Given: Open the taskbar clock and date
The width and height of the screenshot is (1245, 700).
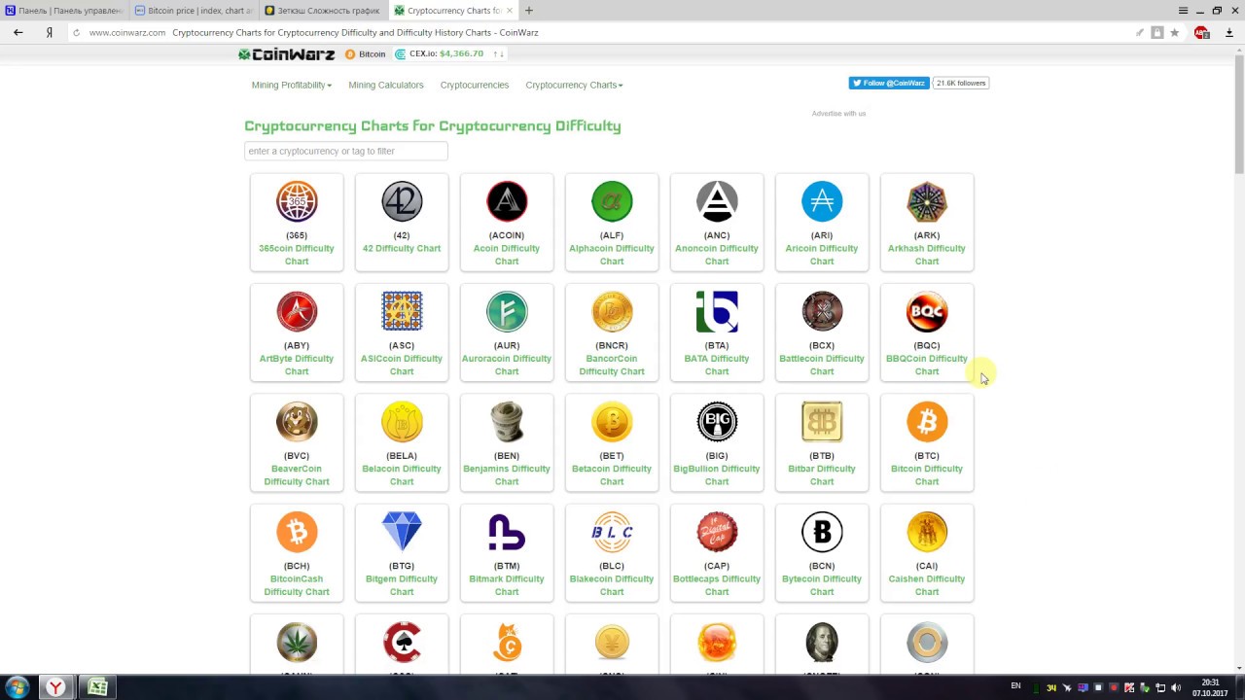Looking at the screenshot, I should (1211, 687).
